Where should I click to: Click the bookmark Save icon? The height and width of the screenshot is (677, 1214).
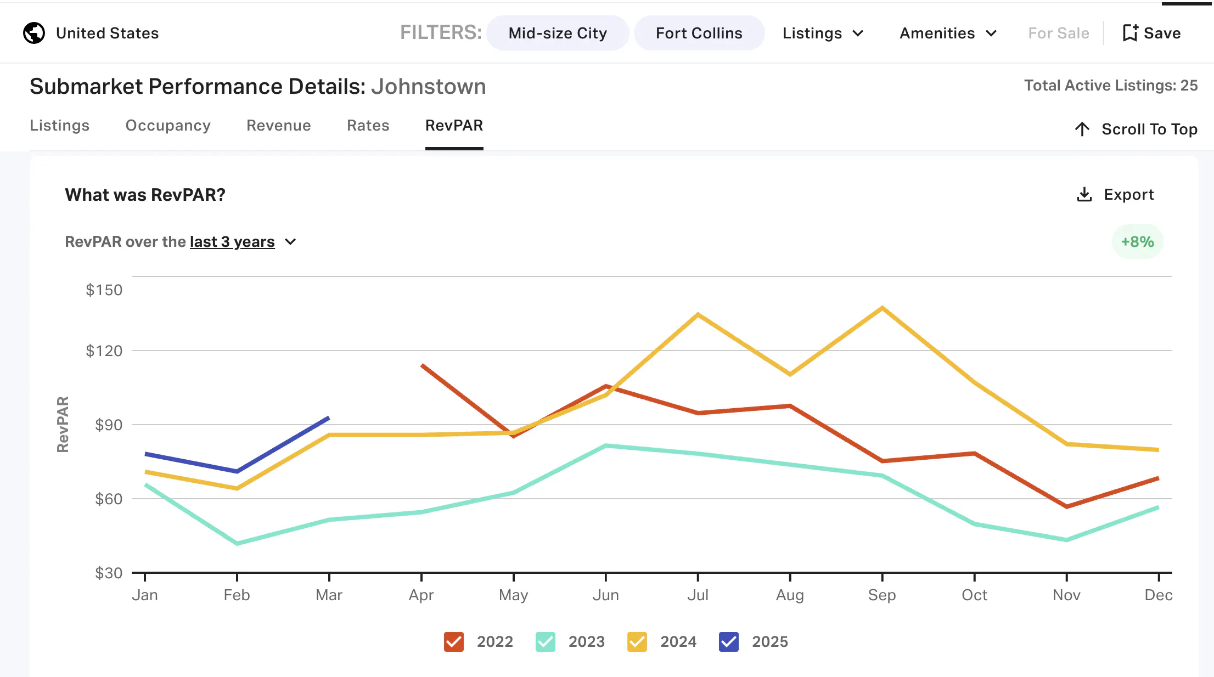[x=1130, y=33]
